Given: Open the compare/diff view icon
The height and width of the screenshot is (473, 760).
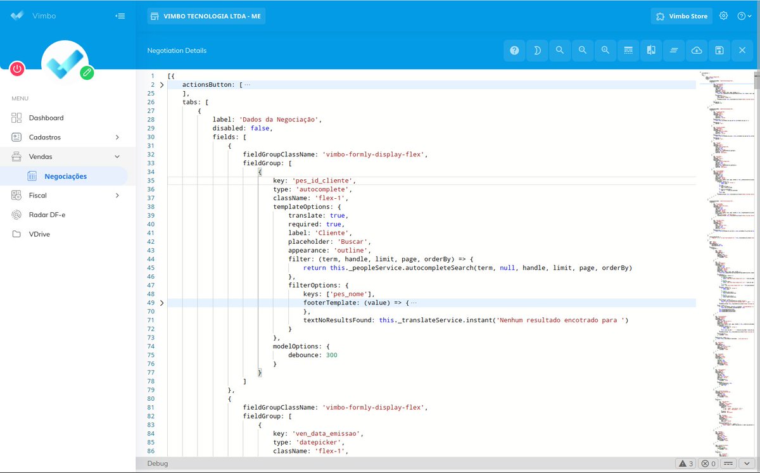Looking at the screenshot, I should (x=651, y=51).
